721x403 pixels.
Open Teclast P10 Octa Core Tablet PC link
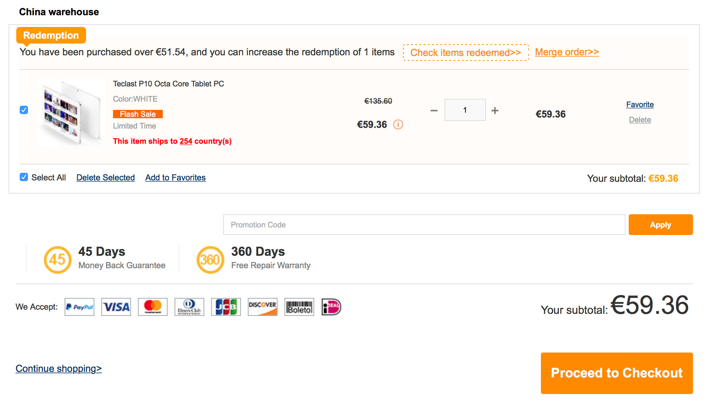(168, 84)
